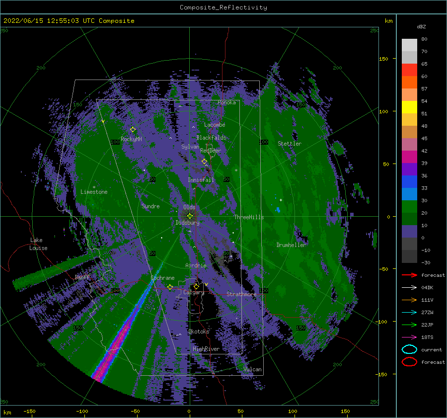Click the red forecast arrow legend icon

tap(409, 275)
